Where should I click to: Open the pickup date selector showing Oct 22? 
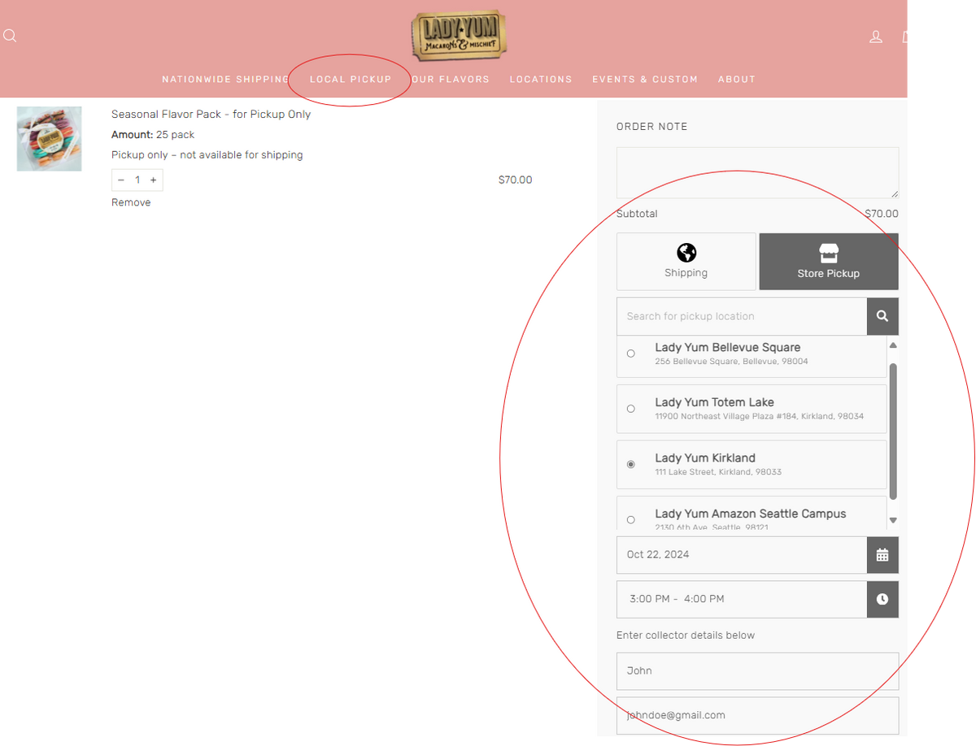(741, 555)
